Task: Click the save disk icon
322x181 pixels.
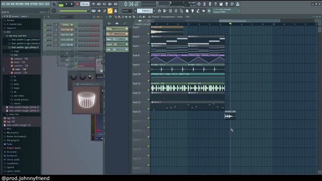Action: pos(221,4)
